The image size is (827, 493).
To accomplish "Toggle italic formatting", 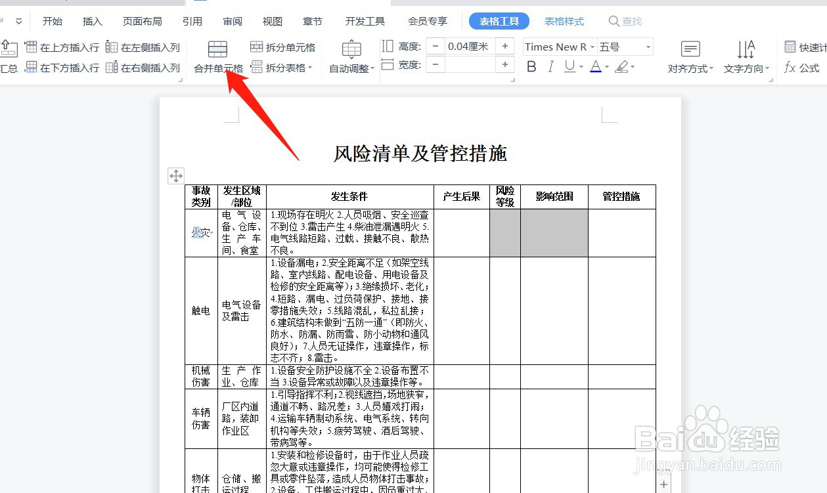I will click(x=550, y=67).
